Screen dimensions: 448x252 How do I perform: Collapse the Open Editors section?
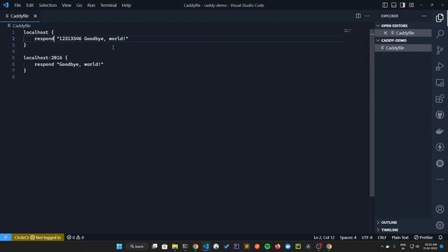coord(403,26)
